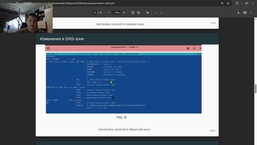Click the redo annotation arrow
This screenshot has width=257, height=145.
click(x=161, y=12)
